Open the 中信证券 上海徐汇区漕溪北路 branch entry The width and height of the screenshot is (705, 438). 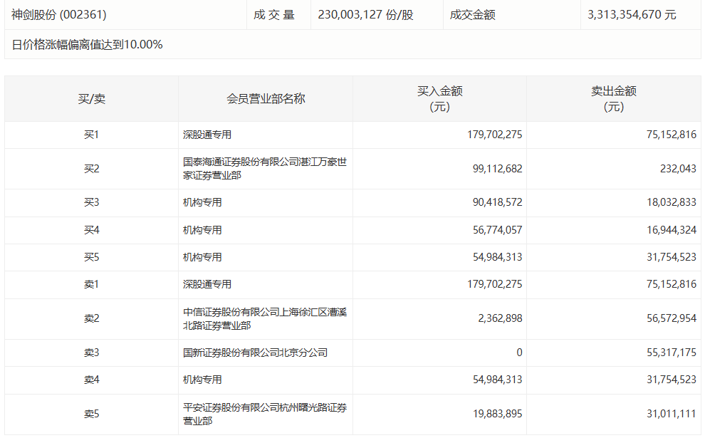(264, 318)
